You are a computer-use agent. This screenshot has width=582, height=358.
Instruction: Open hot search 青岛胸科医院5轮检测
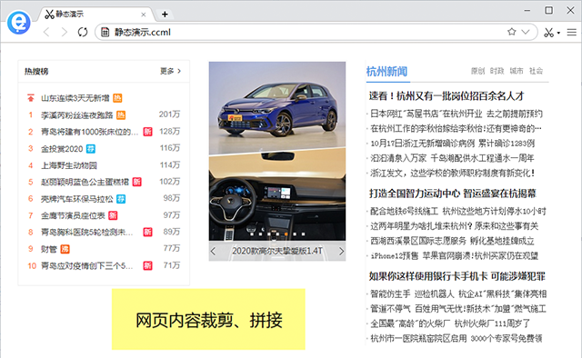(x=87, y=233)
